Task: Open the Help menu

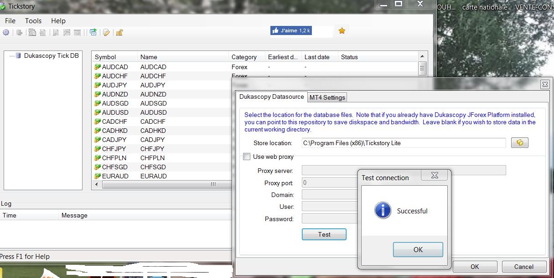Action: (58, 20)
